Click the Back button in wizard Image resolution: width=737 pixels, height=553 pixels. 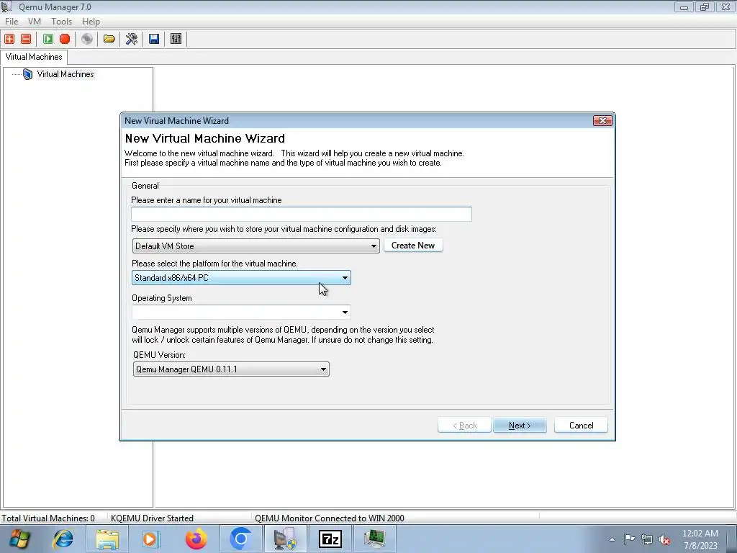click(x=464, y=425)
